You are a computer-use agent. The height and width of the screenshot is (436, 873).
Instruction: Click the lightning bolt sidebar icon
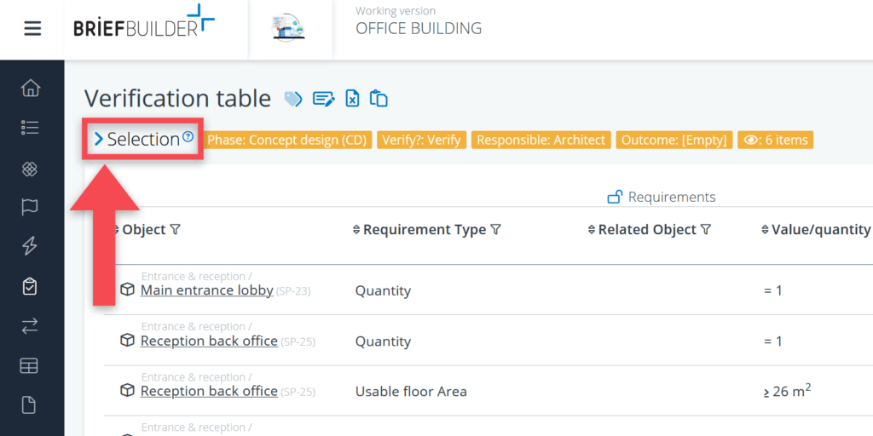(30, 246)
